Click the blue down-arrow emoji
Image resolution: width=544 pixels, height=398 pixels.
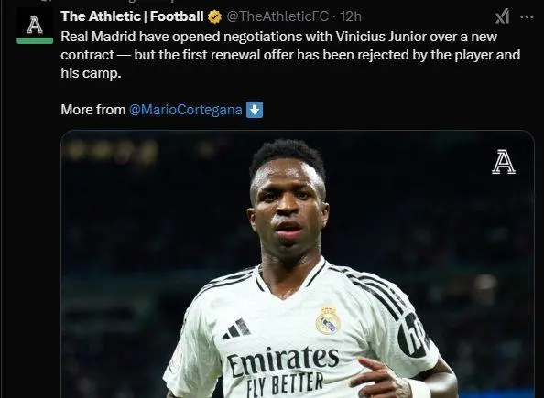(255, 110)
